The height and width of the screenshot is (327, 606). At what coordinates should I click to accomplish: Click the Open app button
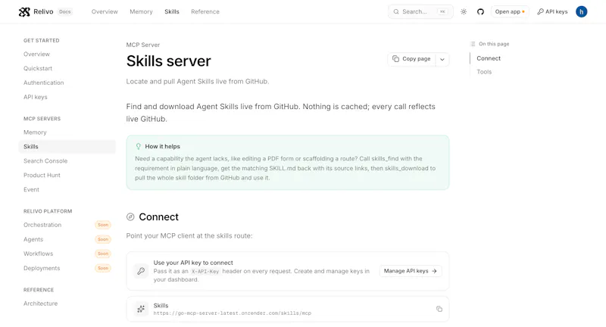[510, 12]
